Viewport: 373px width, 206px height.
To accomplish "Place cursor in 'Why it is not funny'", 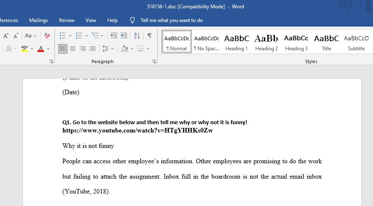I will coord(88,146).
